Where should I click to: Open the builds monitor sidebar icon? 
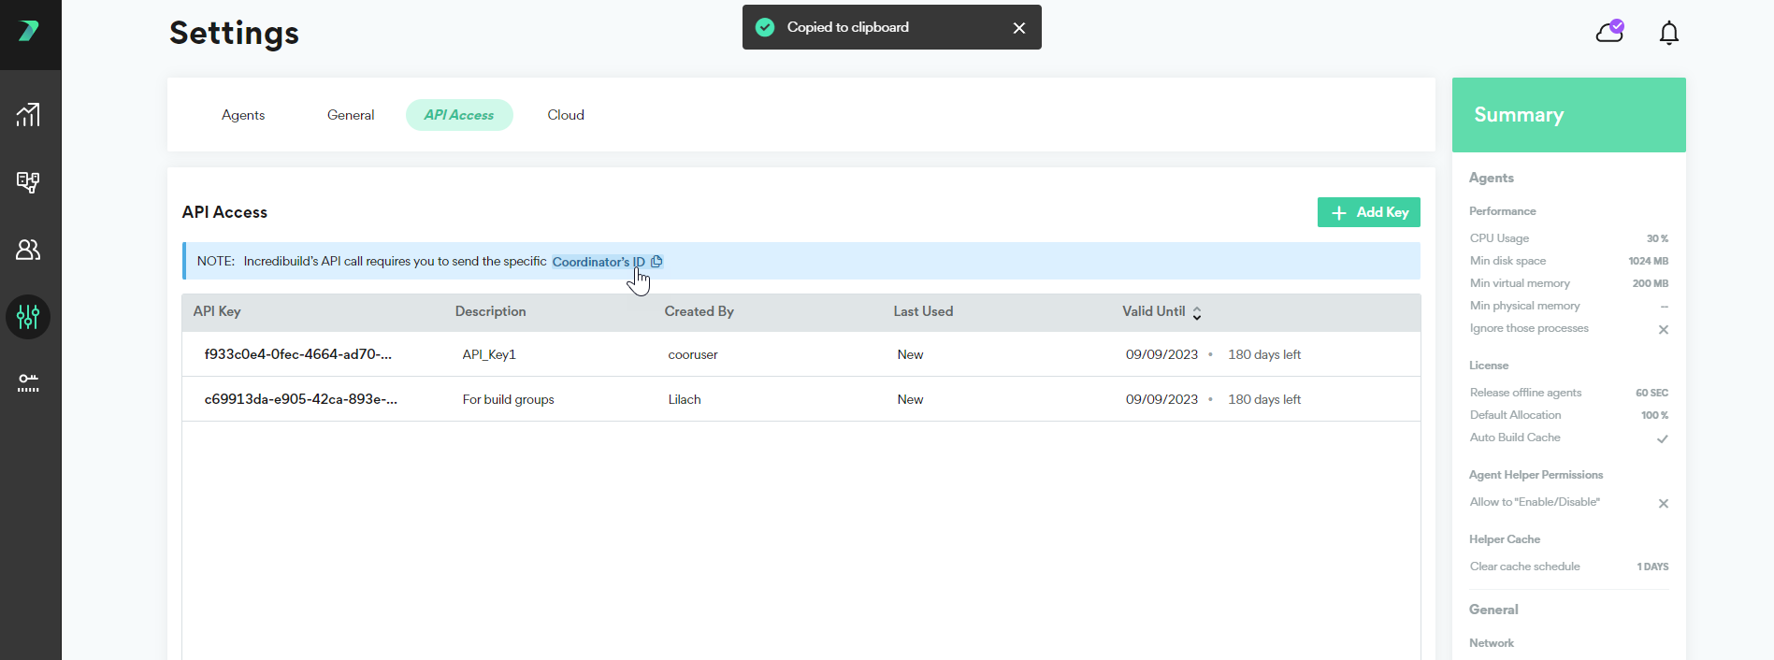coord(28,182)
